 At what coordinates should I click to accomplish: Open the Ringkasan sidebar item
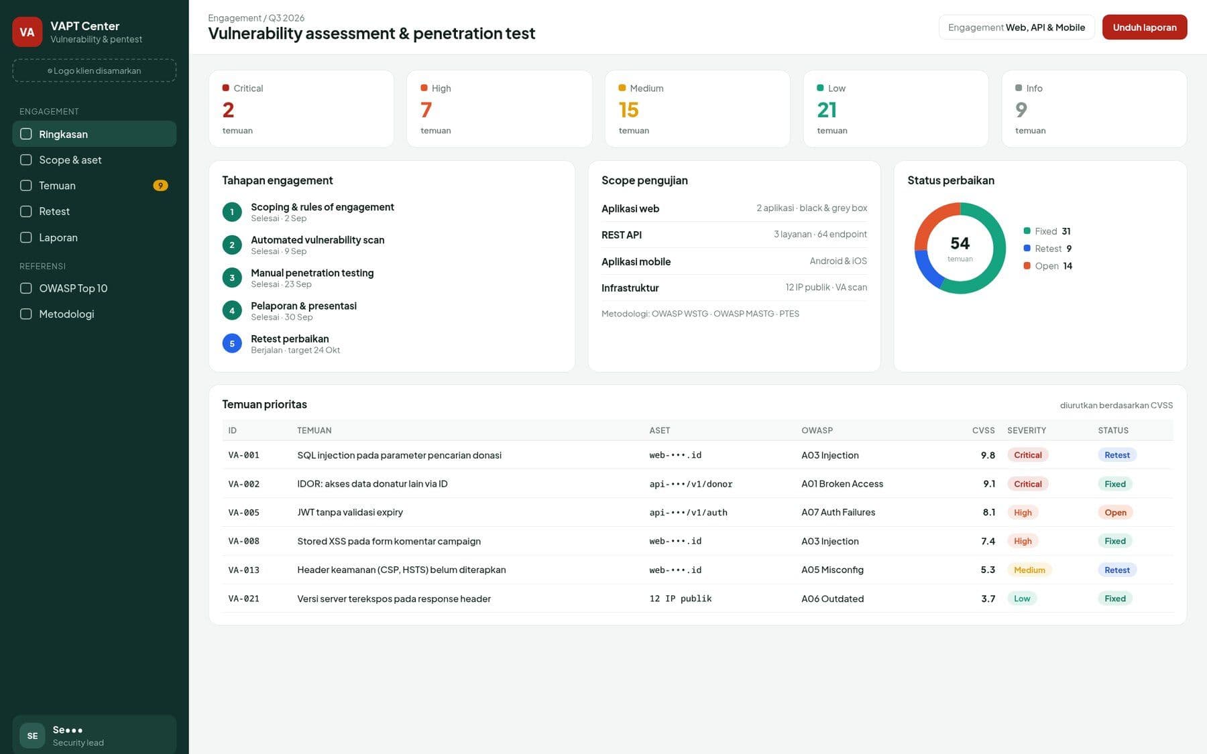point(94,134)
